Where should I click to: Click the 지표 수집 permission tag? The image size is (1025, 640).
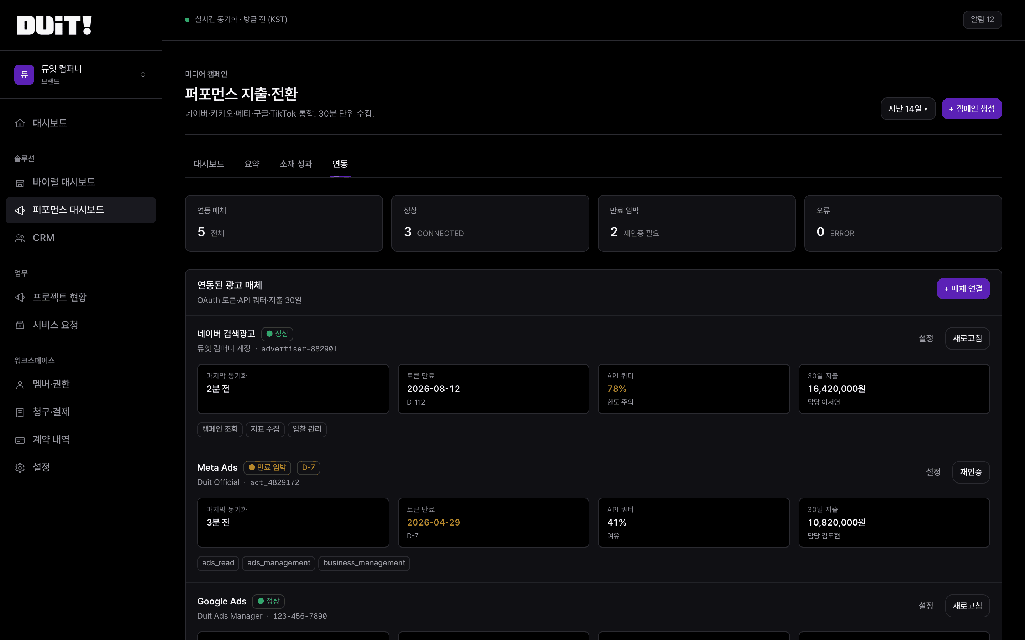tap(265, 429)
